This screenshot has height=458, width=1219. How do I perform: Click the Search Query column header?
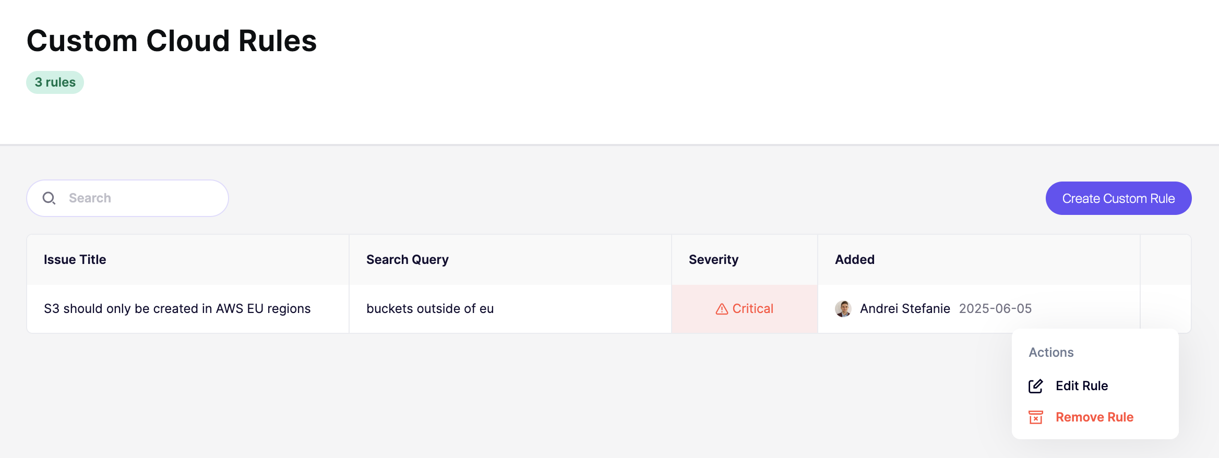click(408, 260)
